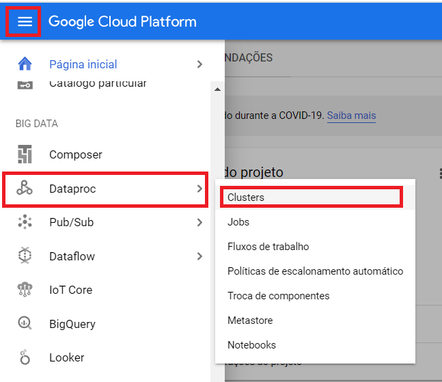Click the Pub/Sub service icon
This screenshot has width=442, height=382.
25,222
